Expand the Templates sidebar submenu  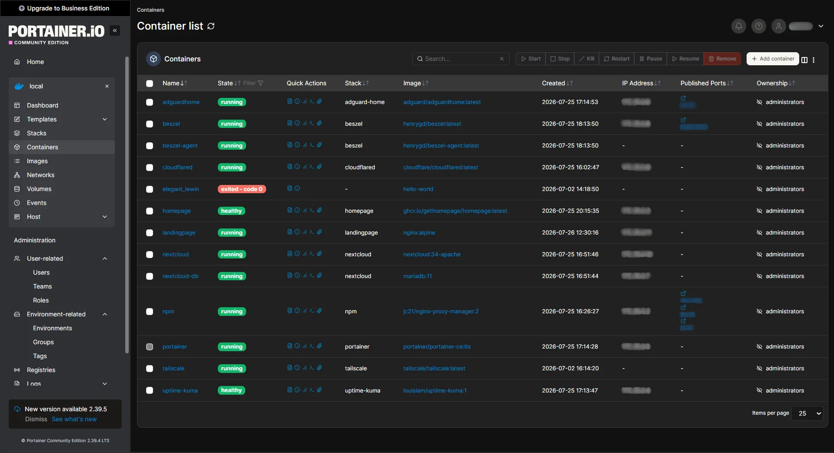click(x=105, y=119)
